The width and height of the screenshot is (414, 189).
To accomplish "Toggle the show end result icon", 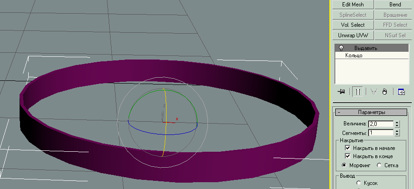I will (x=358, y=91).
